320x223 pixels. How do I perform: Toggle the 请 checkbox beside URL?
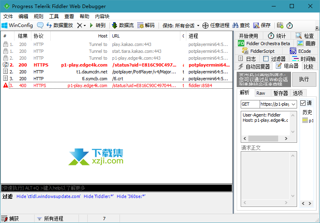(x=303, y=103)
